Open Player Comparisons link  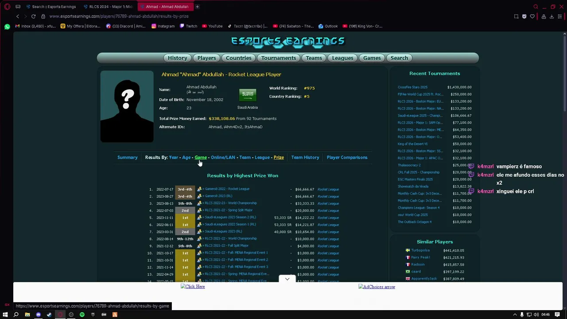(347, 157)
